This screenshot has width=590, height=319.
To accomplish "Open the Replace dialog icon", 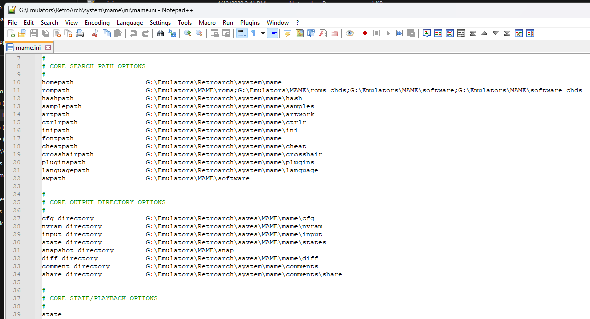I will click(172, 34).
